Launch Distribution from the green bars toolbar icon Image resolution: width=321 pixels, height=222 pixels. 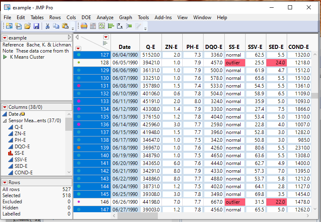111,26
